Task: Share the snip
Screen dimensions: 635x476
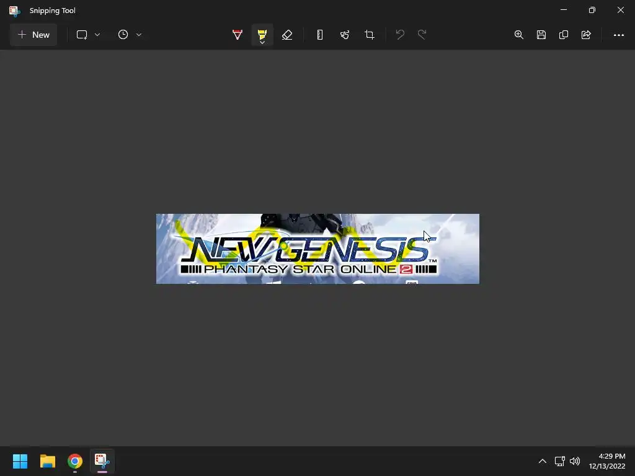Action: click(586, 35)
